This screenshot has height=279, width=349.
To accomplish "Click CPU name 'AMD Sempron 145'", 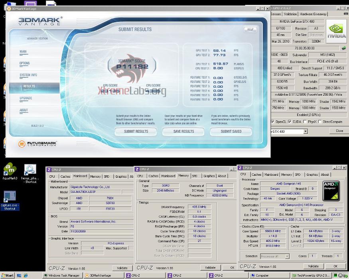I will [288, 184].
